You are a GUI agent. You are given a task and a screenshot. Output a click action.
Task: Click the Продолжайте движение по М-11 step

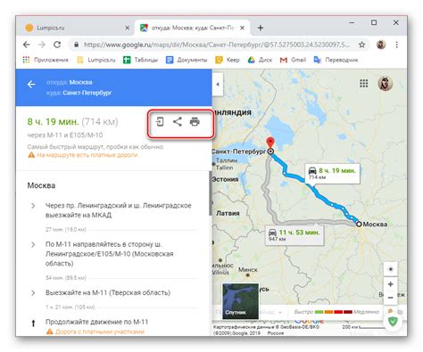click(x=96, y=322)
